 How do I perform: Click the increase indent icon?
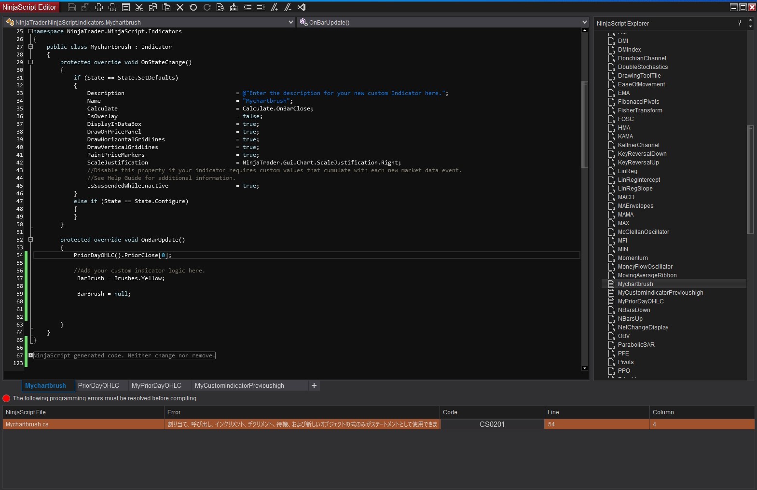[x=261, y=7]
